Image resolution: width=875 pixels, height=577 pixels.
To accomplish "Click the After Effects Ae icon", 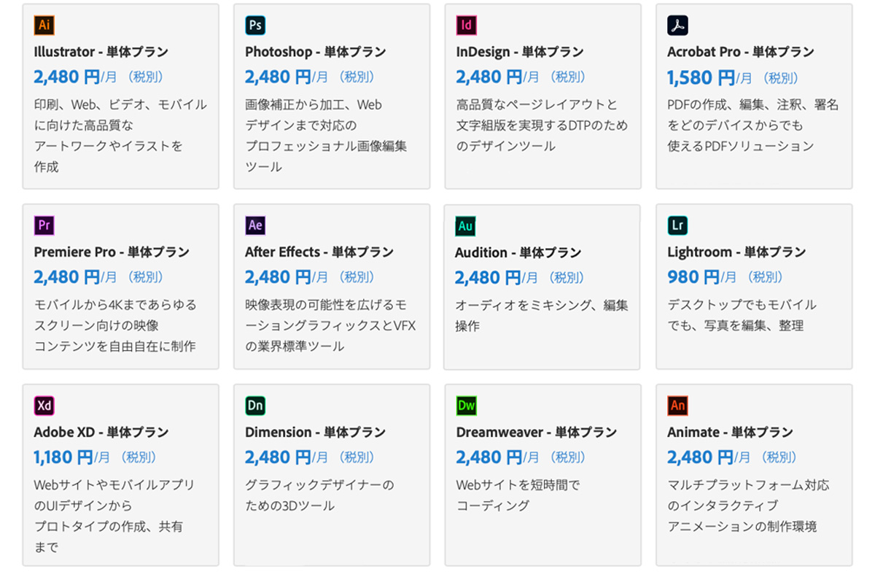I will pos(255,225).
